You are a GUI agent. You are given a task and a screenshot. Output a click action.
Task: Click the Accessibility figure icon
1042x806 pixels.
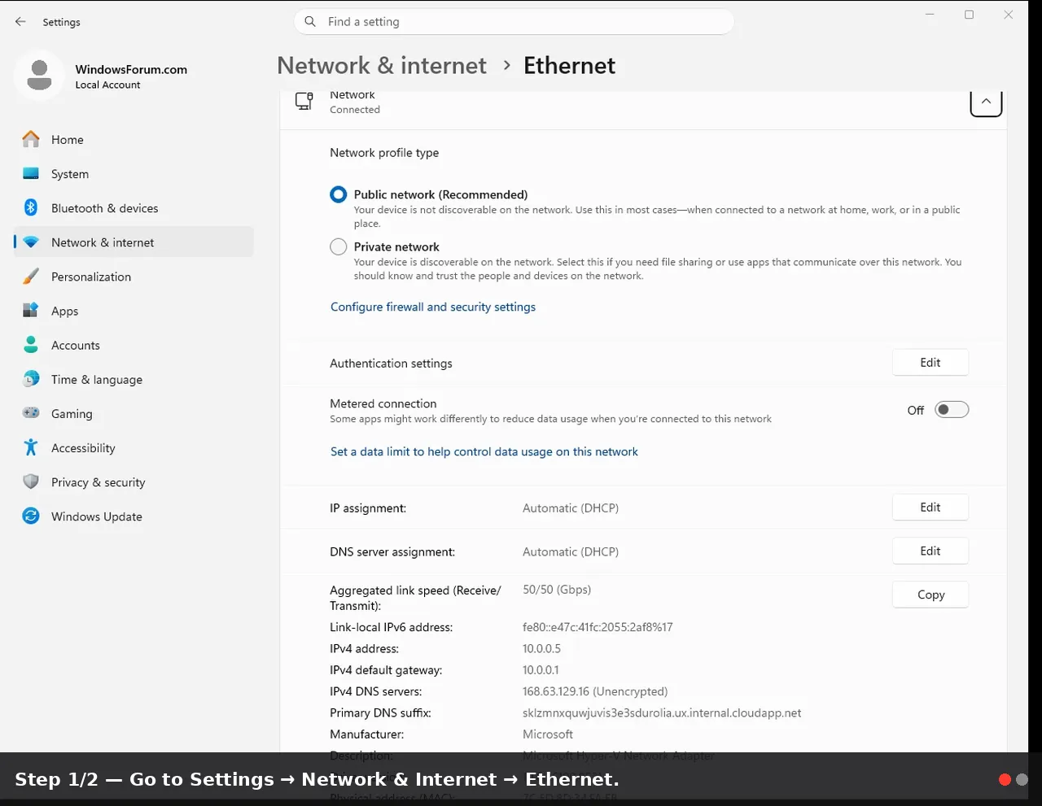pyautogui.click(x=31, y=447)
